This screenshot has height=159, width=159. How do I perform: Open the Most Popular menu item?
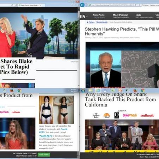120,15
